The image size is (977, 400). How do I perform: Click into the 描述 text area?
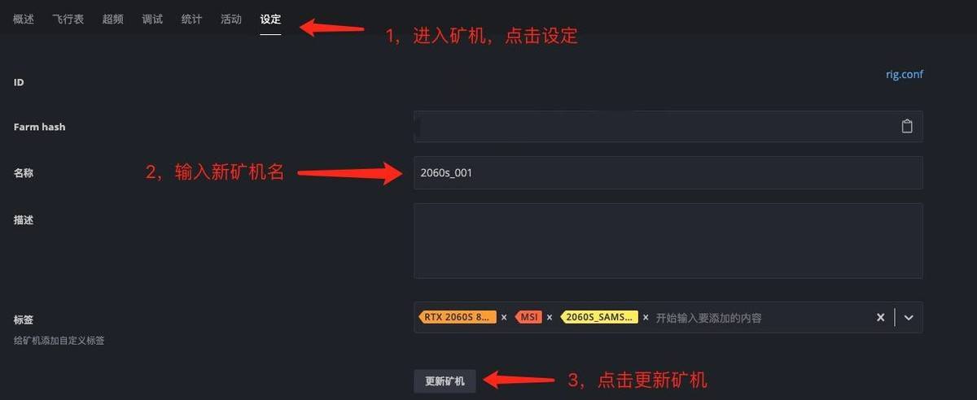pos(668,241)
